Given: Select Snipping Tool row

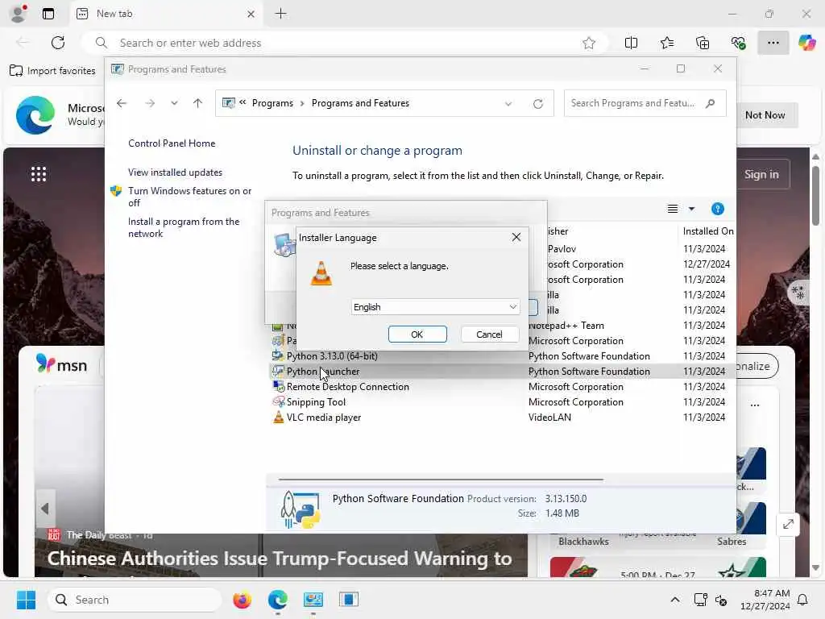Looking at the screenshot, I should tap(503, 402).
